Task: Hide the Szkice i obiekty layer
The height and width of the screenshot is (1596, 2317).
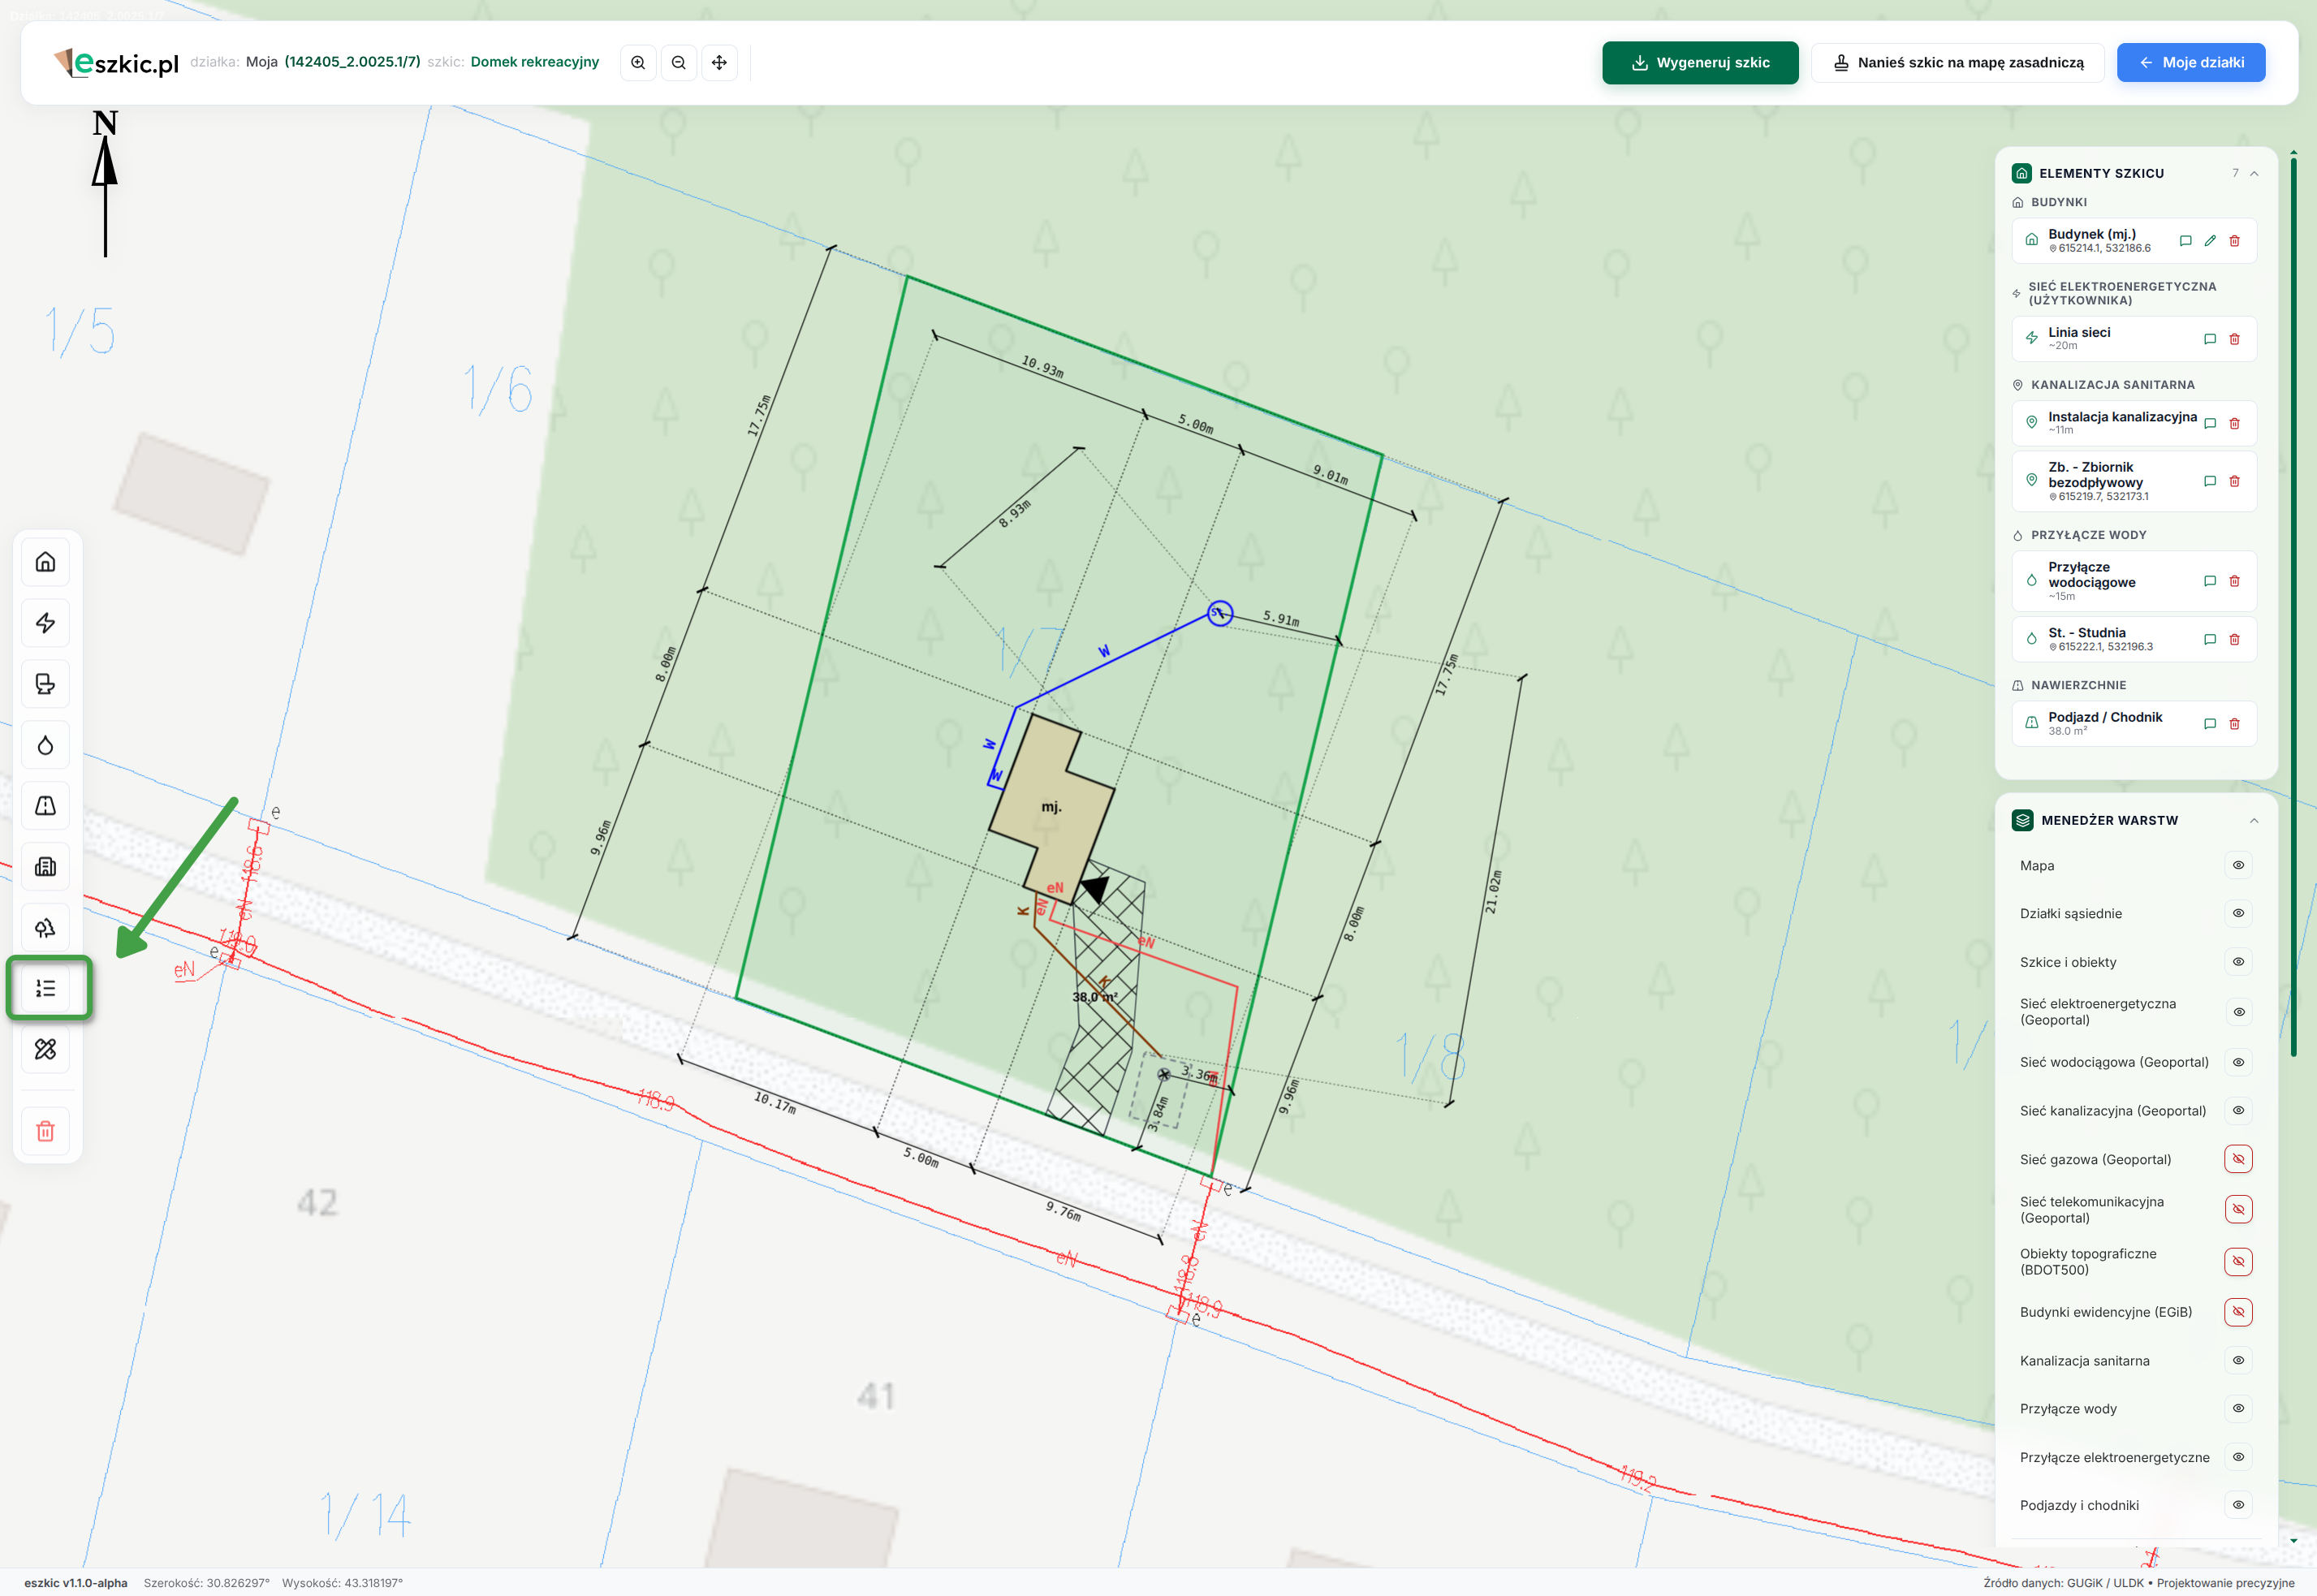Action: (x=2239, y=962)
